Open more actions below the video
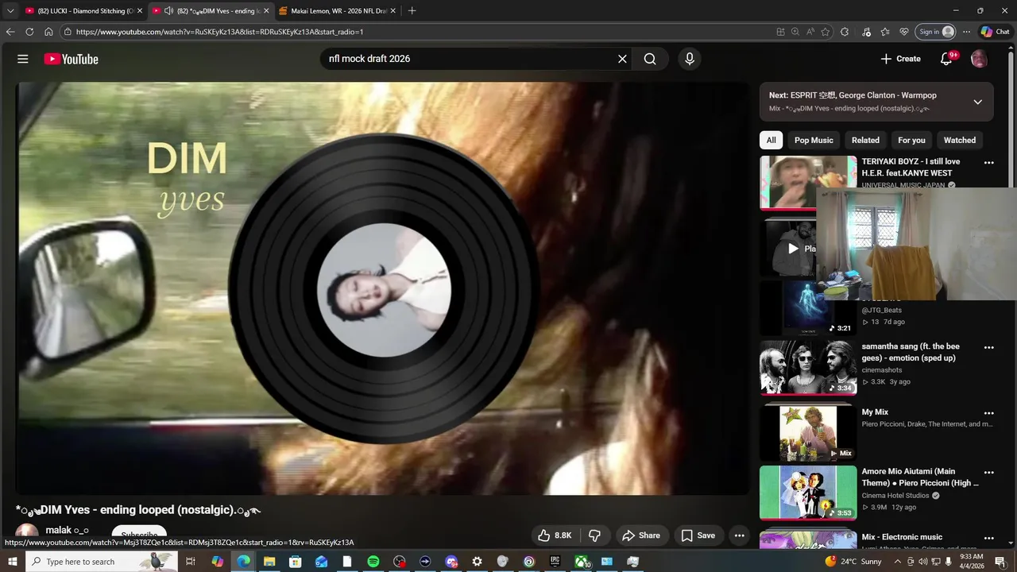This screenshot has width=1017, height=572. pos(739,535)
